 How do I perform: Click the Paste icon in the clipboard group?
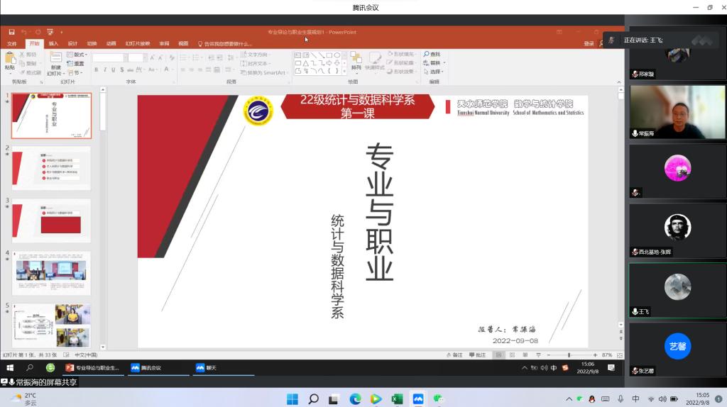(9, 58)
